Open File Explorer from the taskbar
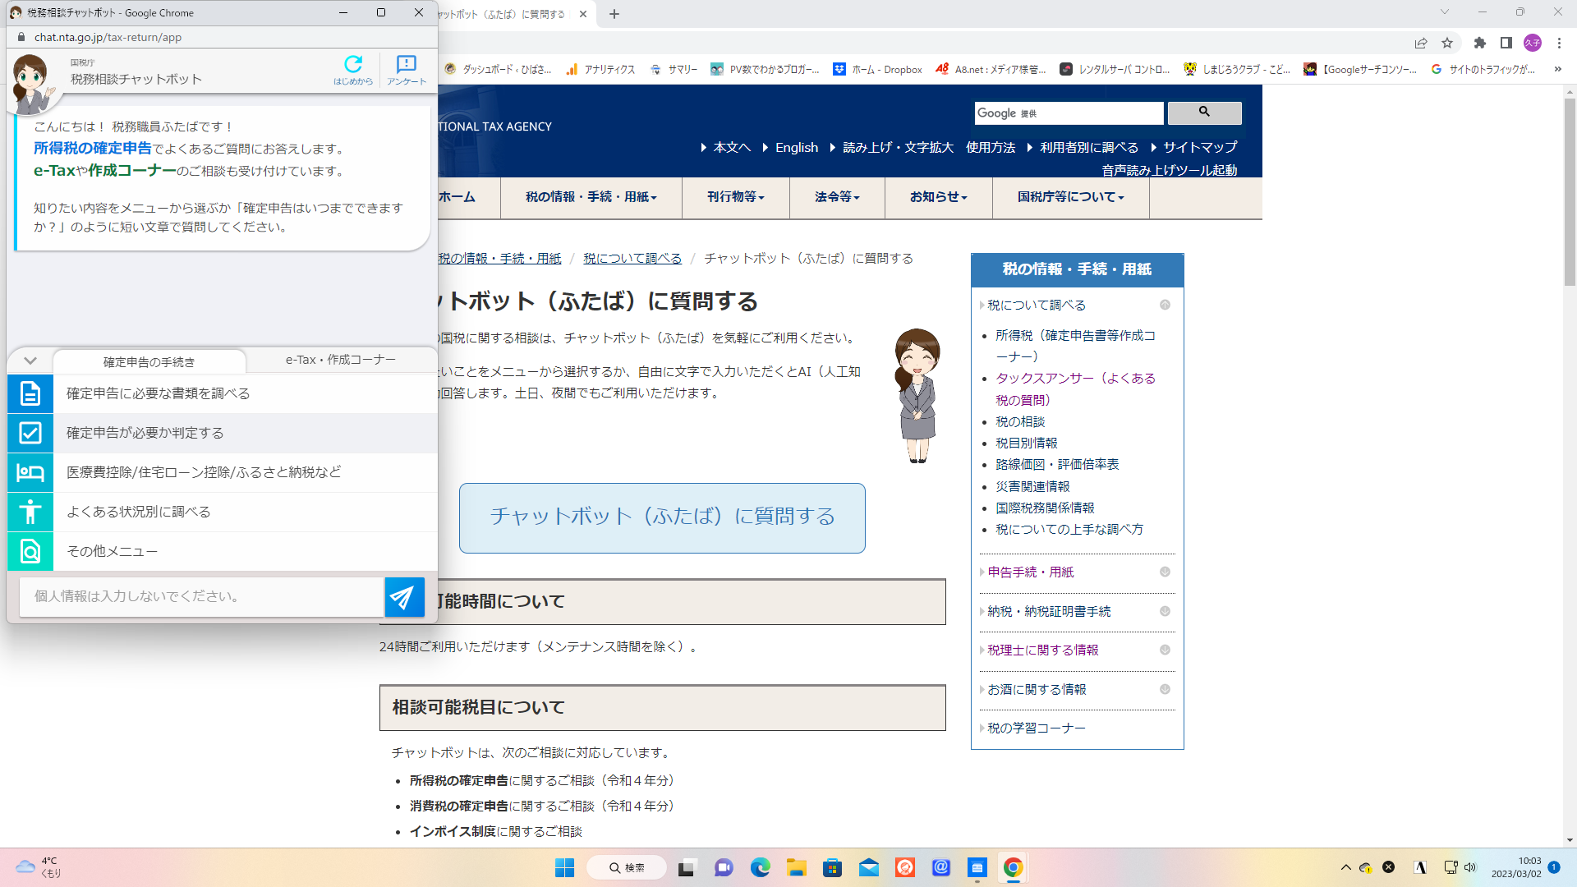The width and height of the screenshot is (1577, 887). click(797, 867)
